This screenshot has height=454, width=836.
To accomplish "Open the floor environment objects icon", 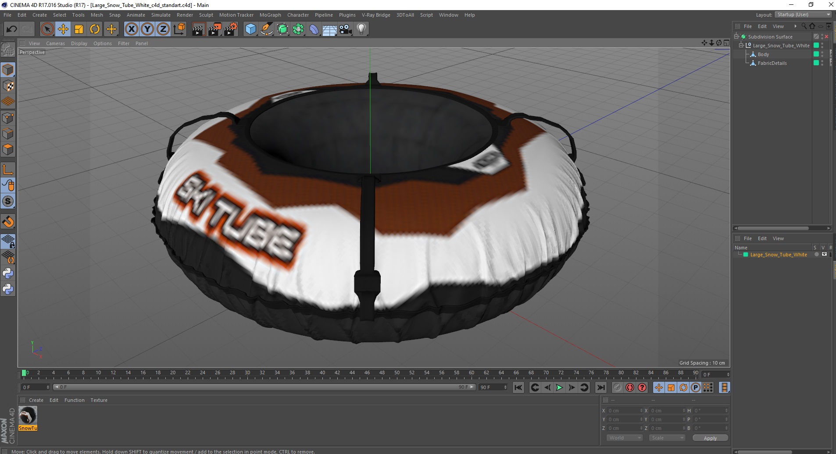I will point(330,29).
